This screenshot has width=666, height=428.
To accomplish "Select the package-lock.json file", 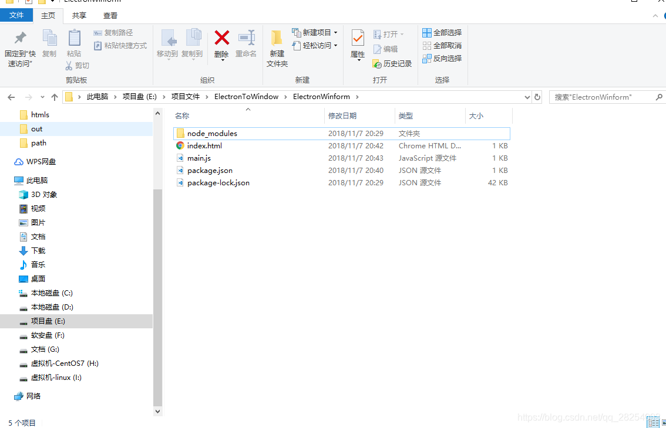I will 342,183.
